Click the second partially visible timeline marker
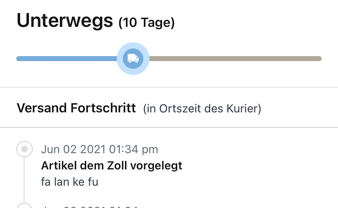This screenshot has height=208, width=338. [24, 206]
